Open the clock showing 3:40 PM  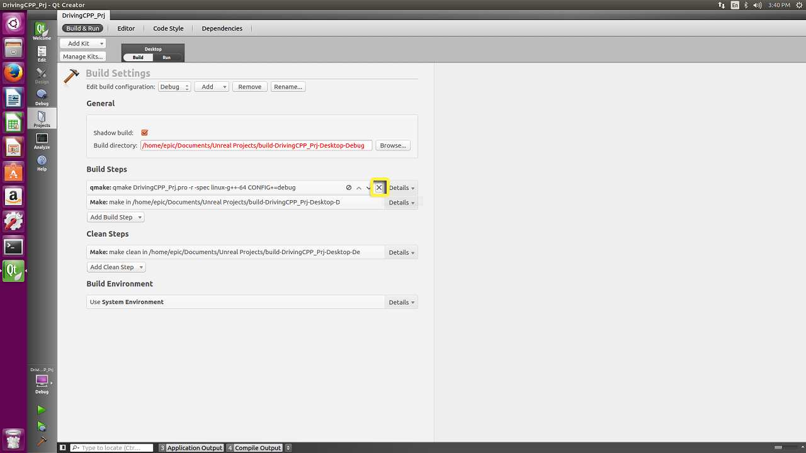coord(779,5)
